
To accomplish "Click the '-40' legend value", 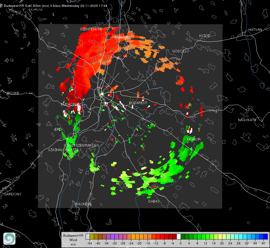I will (98, 243).
